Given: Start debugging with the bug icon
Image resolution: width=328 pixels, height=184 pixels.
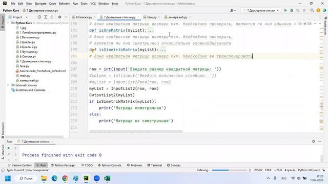Looking at the screenshot, I should pyautogui.click(x=292, y=10).
